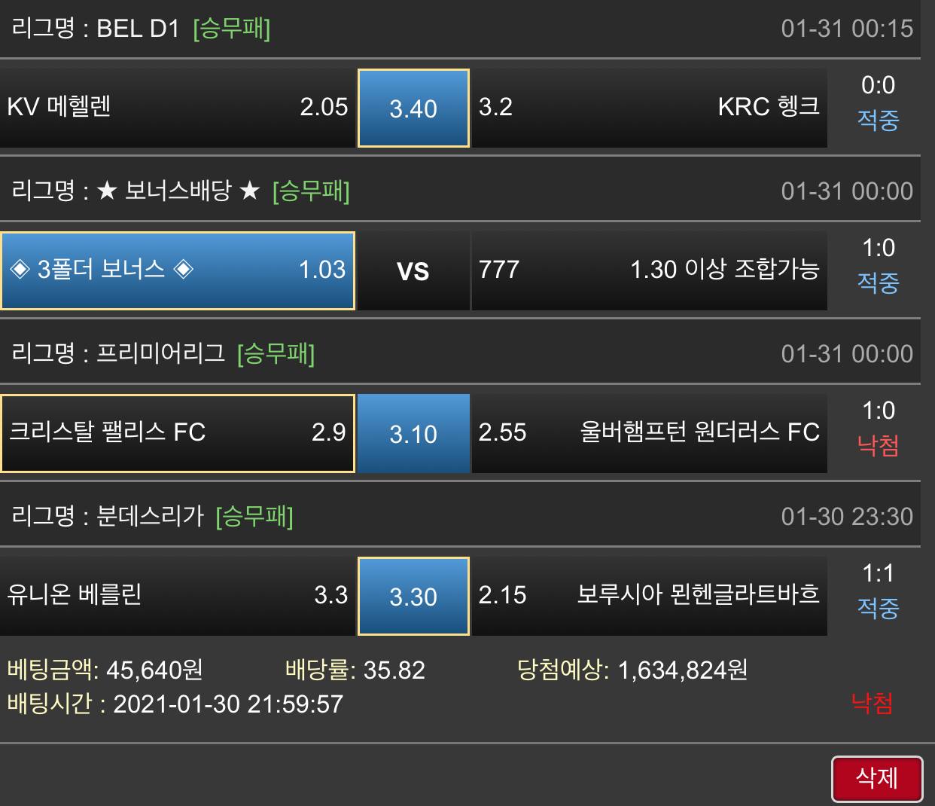The image size is (935, 806).
Task: Select KV 메헬렌 home win at 2.05
Action: point(178,108)
